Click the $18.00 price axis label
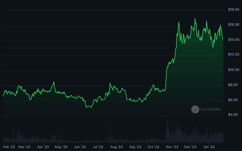This screenshot has width=242, height=151. [x=234, y=10]
